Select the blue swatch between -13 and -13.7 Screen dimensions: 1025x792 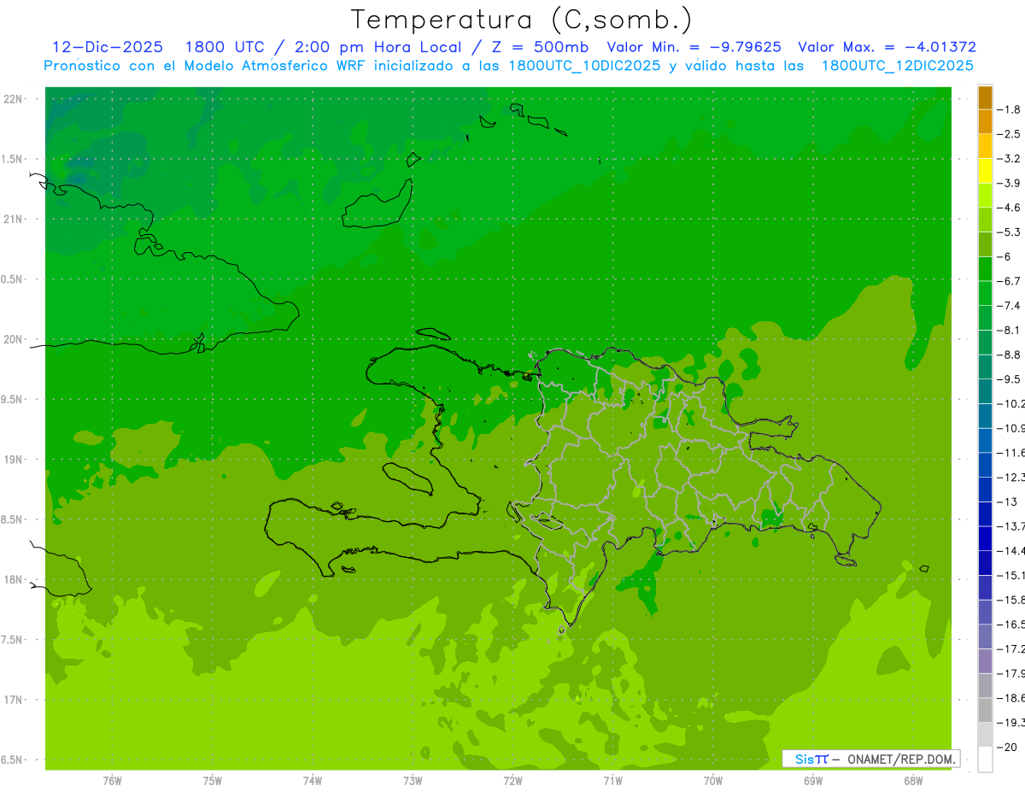tap(985, 513)
